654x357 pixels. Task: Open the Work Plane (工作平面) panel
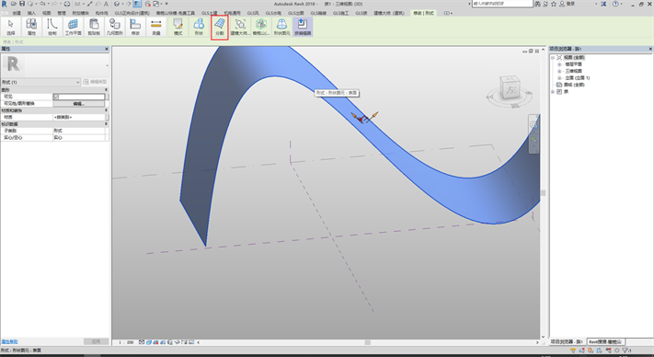click(73, 27)
